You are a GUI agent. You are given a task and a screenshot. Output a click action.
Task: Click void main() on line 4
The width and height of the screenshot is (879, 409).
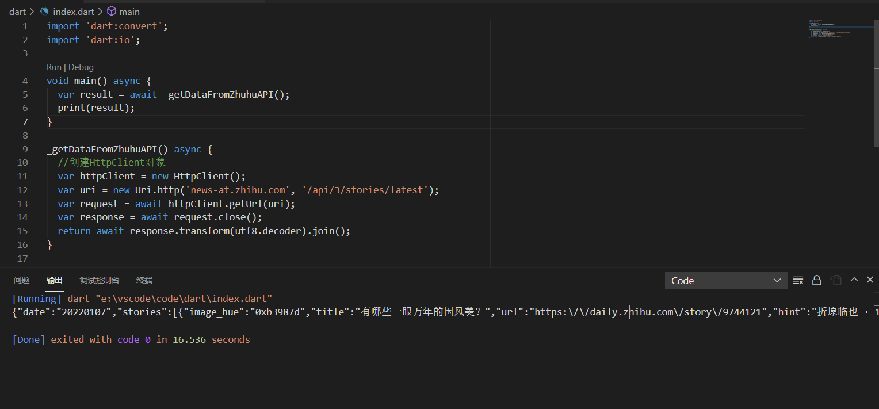tap(77, 81)
